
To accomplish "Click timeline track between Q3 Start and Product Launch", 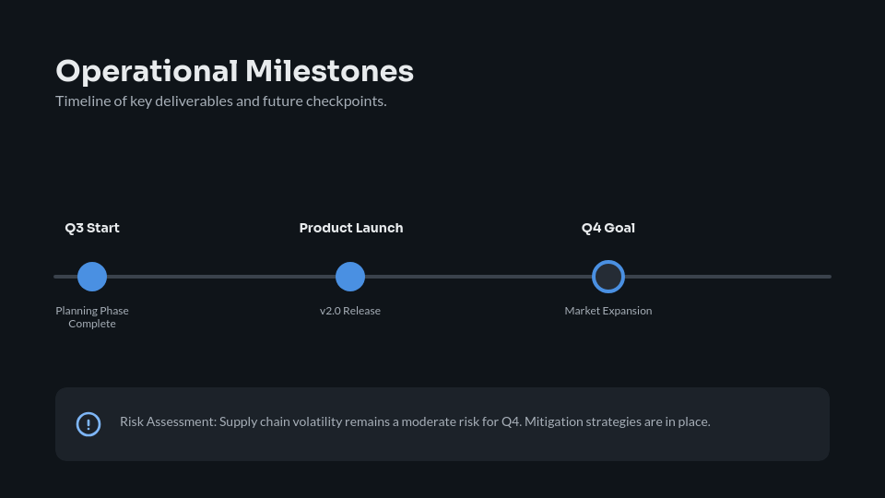I will [221, 277].
